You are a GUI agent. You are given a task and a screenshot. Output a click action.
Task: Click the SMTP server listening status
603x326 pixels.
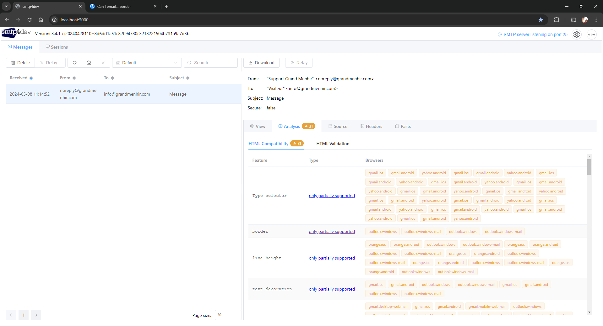(533, 34)
